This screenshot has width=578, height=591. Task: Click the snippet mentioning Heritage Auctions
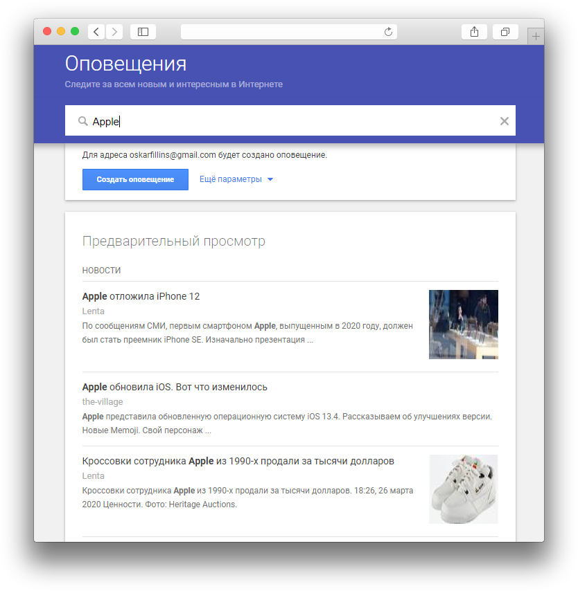click(247, 498)
